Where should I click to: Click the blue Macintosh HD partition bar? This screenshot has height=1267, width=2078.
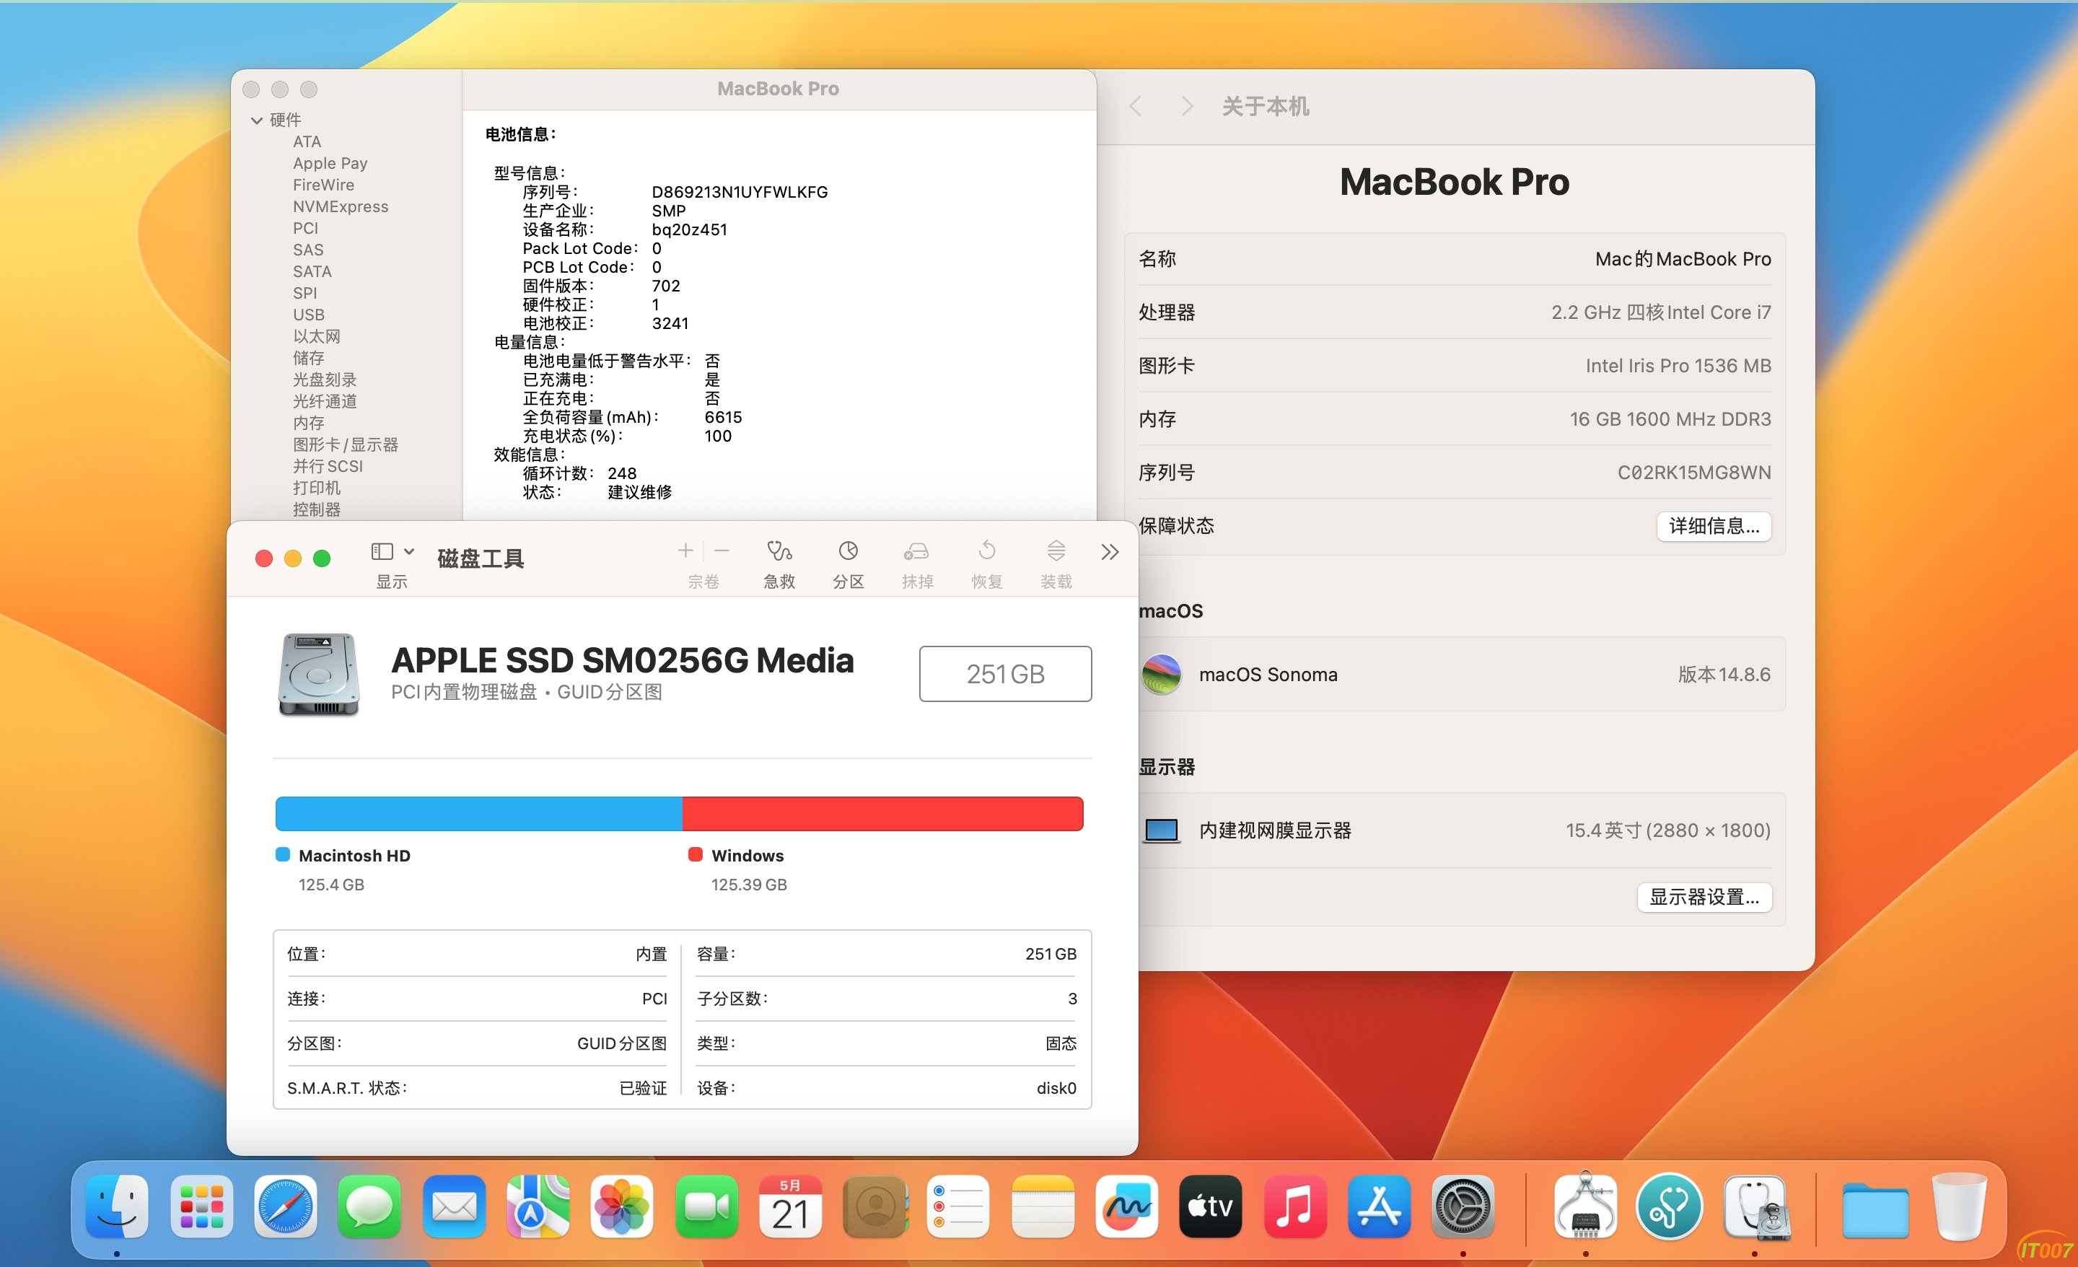tap(479, 814)
